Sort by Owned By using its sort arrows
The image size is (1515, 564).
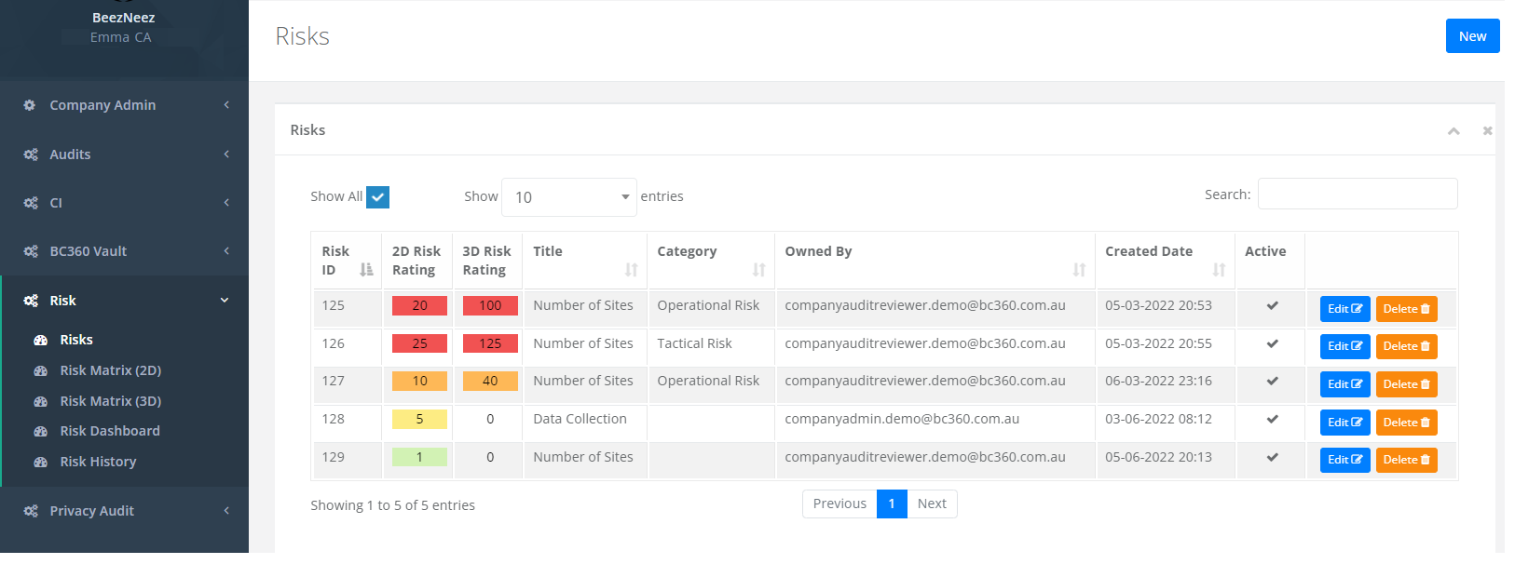(1079, 270)
